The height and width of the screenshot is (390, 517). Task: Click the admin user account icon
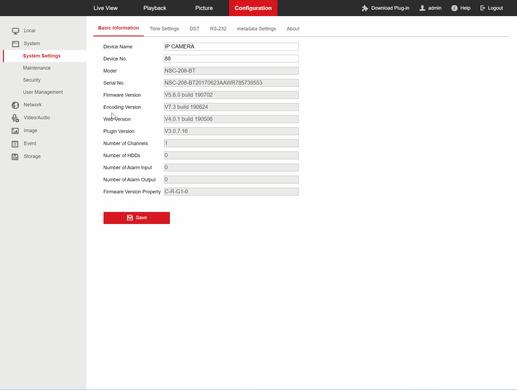click(x=423, y=8)
